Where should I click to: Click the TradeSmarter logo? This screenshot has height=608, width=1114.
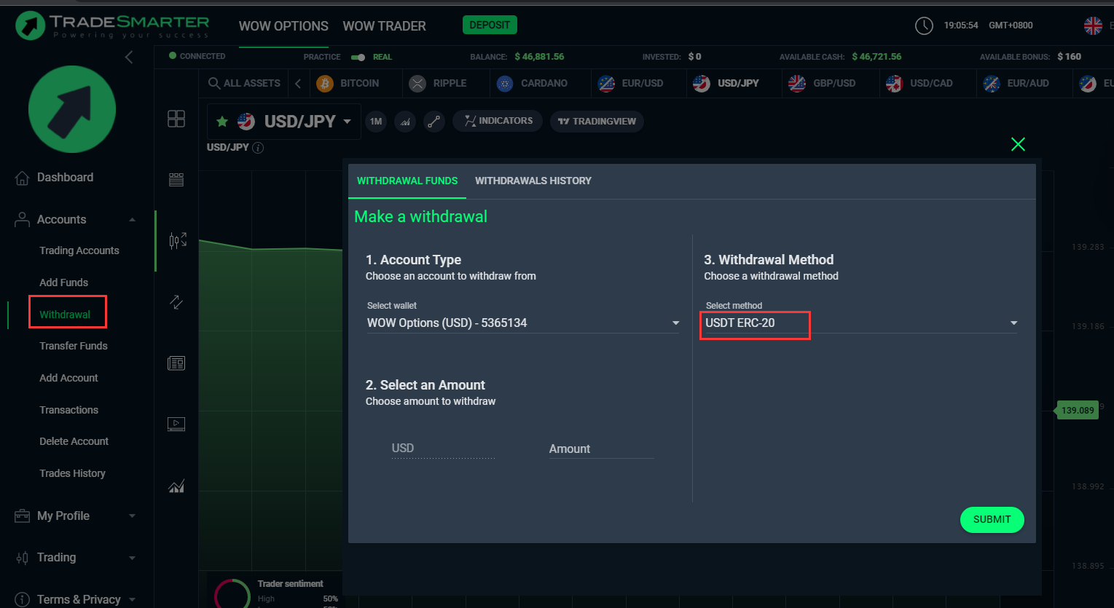pyautogui.click(x=112, y=25)
